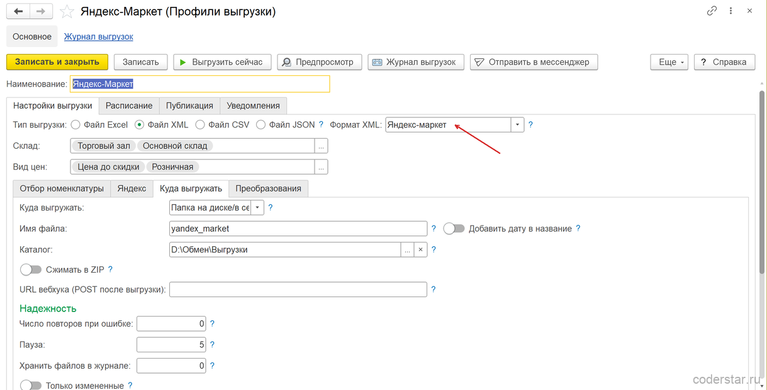
Task: Add form to favorites via star icon
Action: coord(67,11)
